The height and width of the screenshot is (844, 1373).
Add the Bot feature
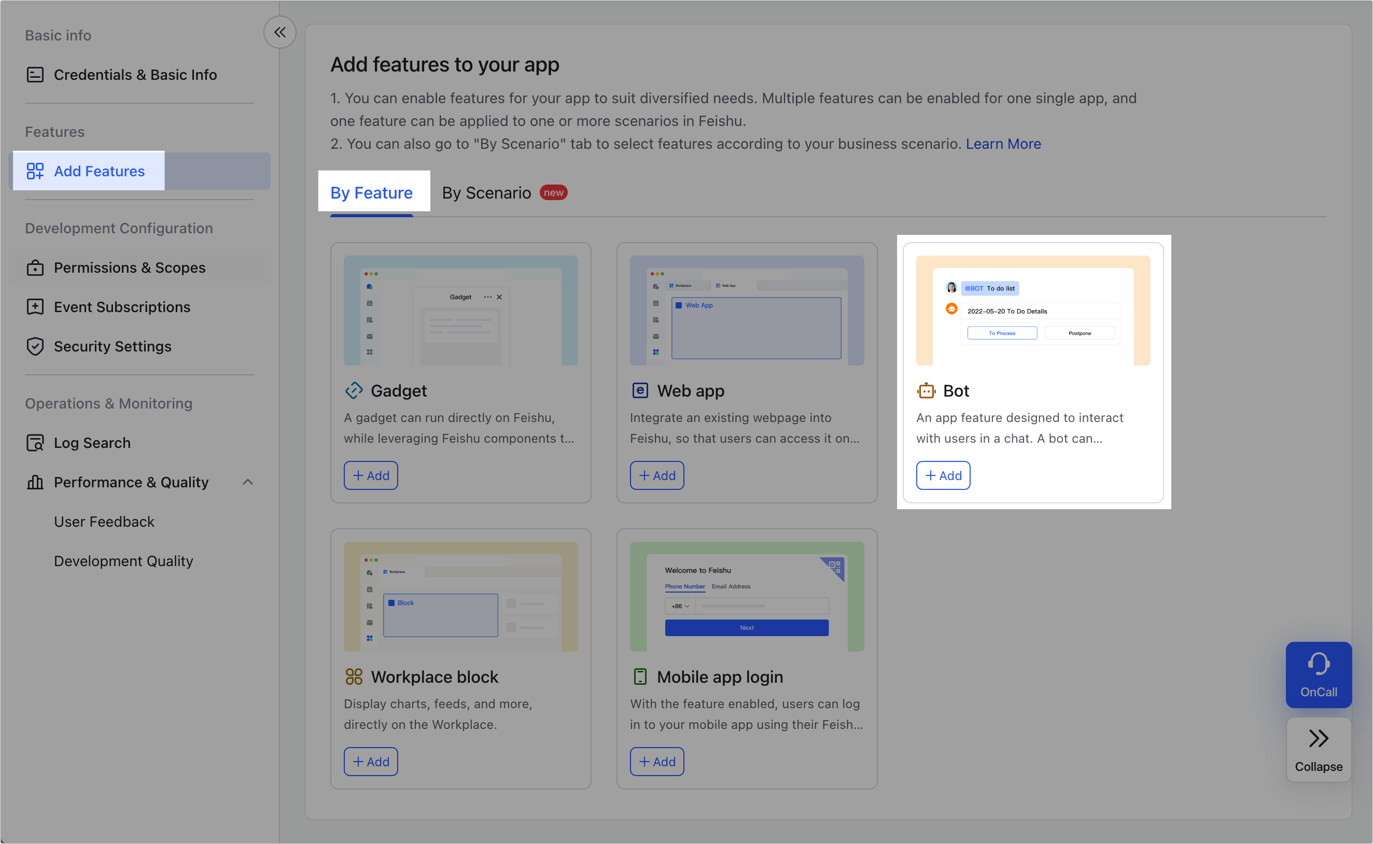point(943,475)
